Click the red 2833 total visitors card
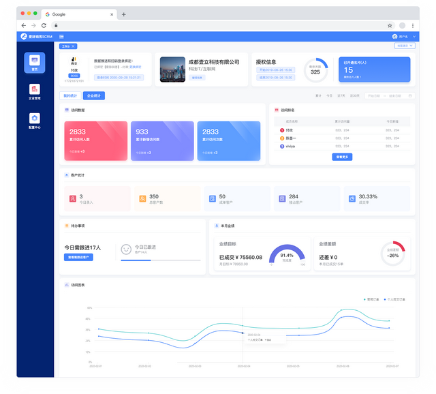Image resolution: width=436 pixels, height=394 pixels. [x=96, y=141]
